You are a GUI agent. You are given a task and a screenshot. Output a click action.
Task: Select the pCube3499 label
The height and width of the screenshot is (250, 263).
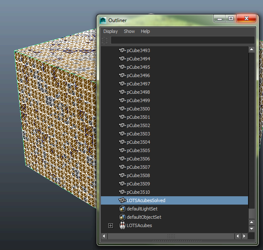(x=138, y=100)
